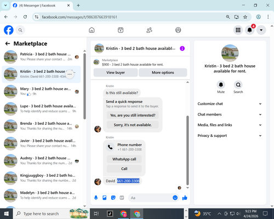This screenshot has width=274, height=219.
Task: Open Lupe's conversation in the list
Action: (41, 109)
